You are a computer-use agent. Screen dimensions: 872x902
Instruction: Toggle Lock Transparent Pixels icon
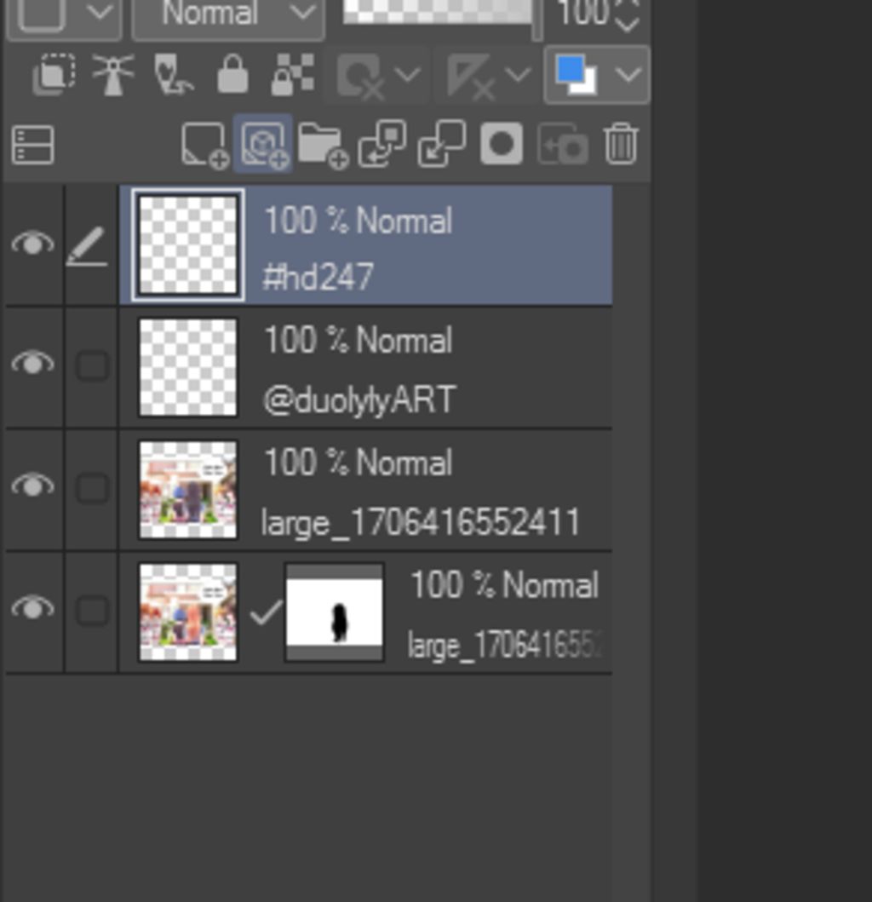[x=292, y=75]
